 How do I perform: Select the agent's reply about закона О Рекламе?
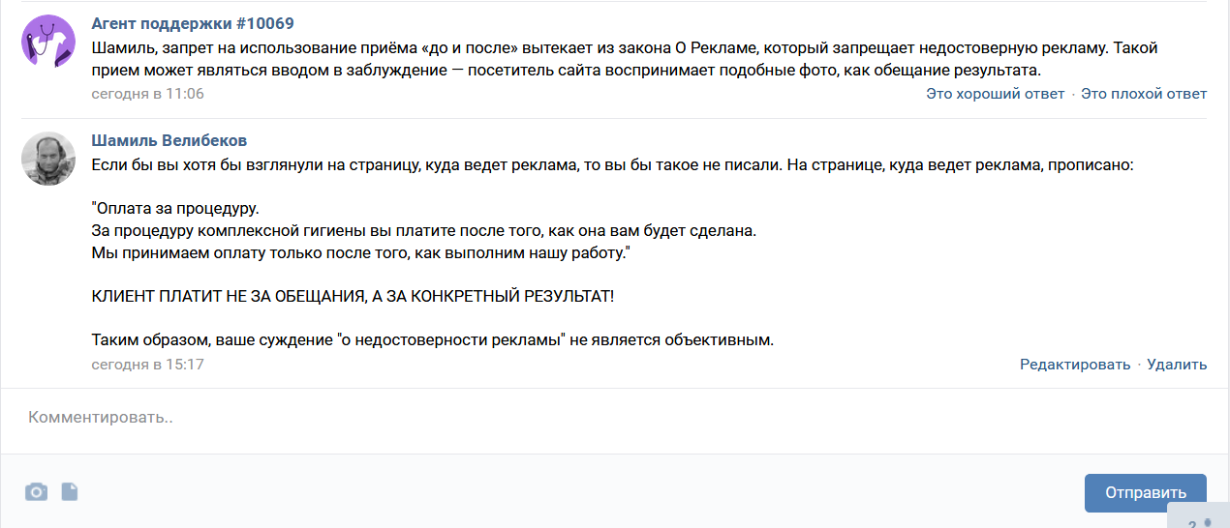(625, 59)
